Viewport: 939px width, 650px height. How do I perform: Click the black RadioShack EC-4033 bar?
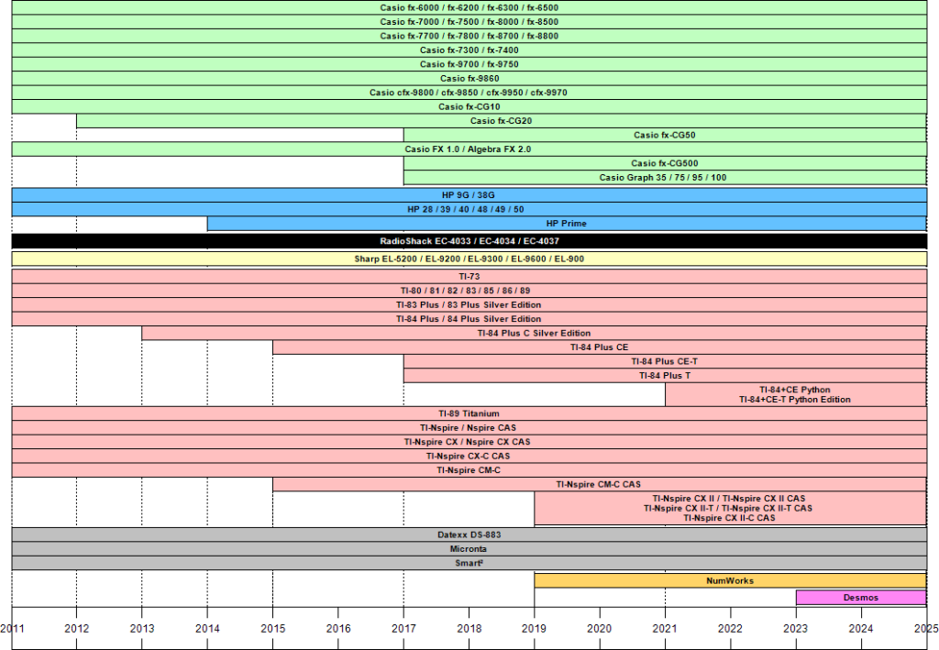[x=469, y=241]
